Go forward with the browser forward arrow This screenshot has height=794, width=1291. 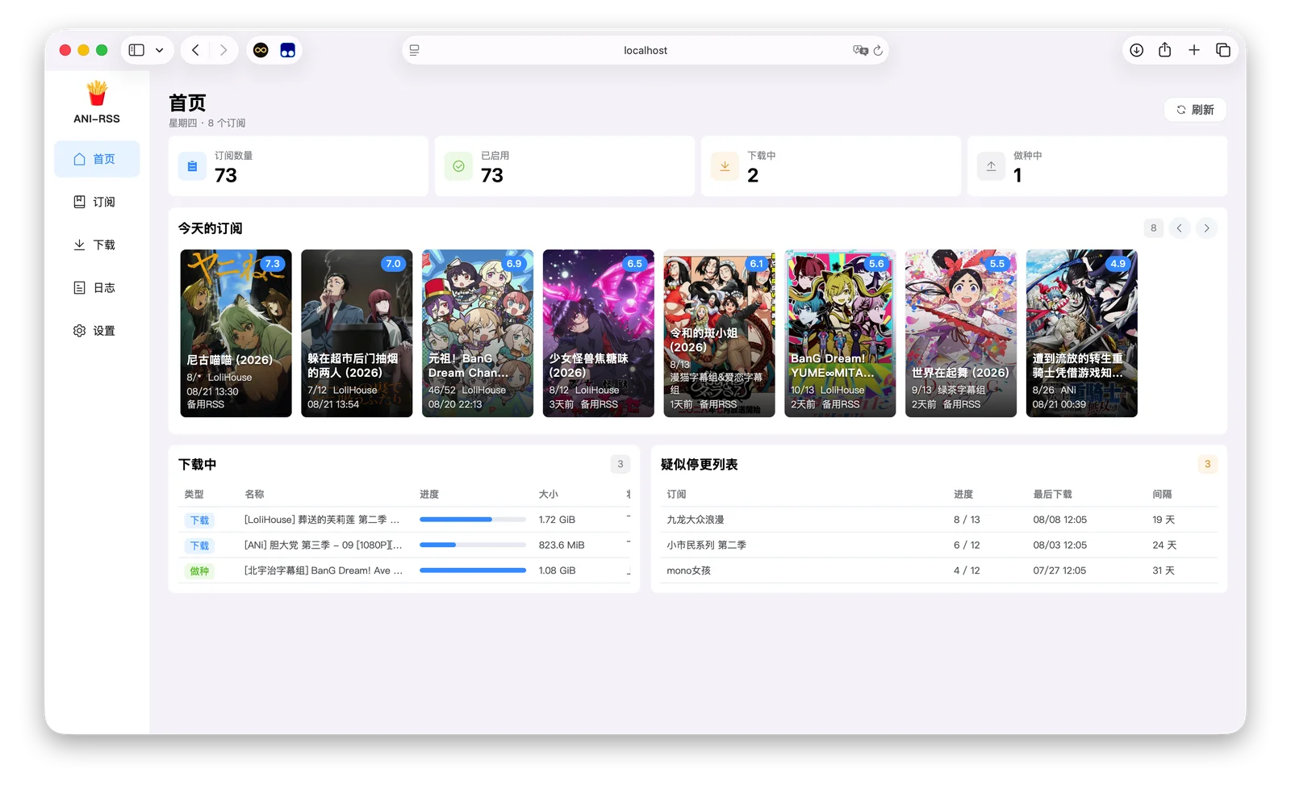224,50
